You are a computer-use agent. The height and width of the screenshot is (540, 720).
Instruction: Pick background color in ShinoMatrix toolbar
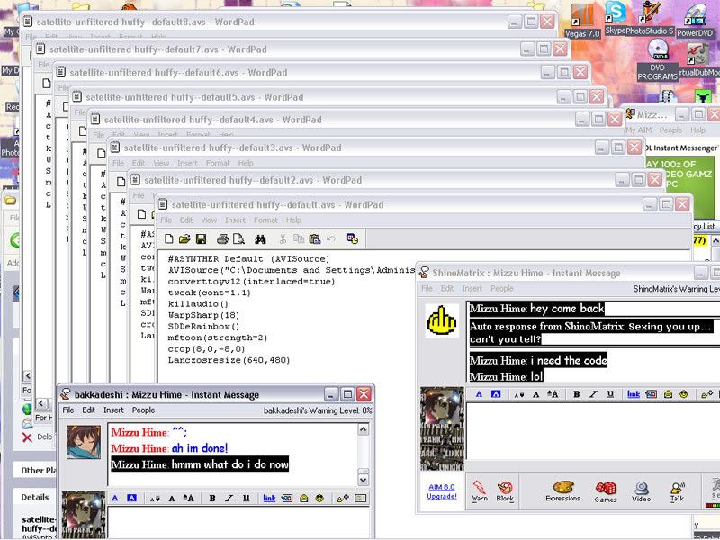(496, 394)
